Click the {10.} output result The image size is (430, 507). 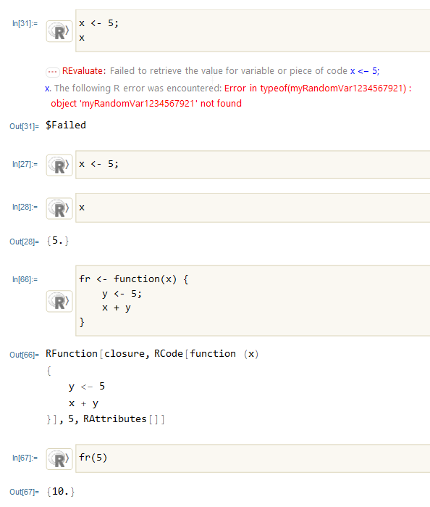[x=60, y=492]
